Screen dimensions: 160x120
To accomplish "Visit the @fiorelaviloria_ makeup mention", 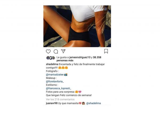I will point(55,81).
